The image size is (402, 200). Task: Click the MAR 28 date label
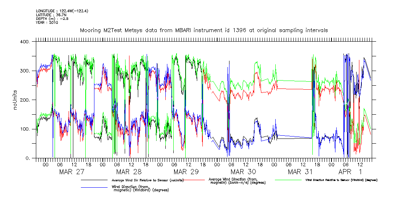coord(129,171)
